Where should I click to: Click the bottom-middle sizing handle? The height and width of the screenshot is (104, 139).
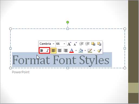pyautogui.click(x=68, y=68)
